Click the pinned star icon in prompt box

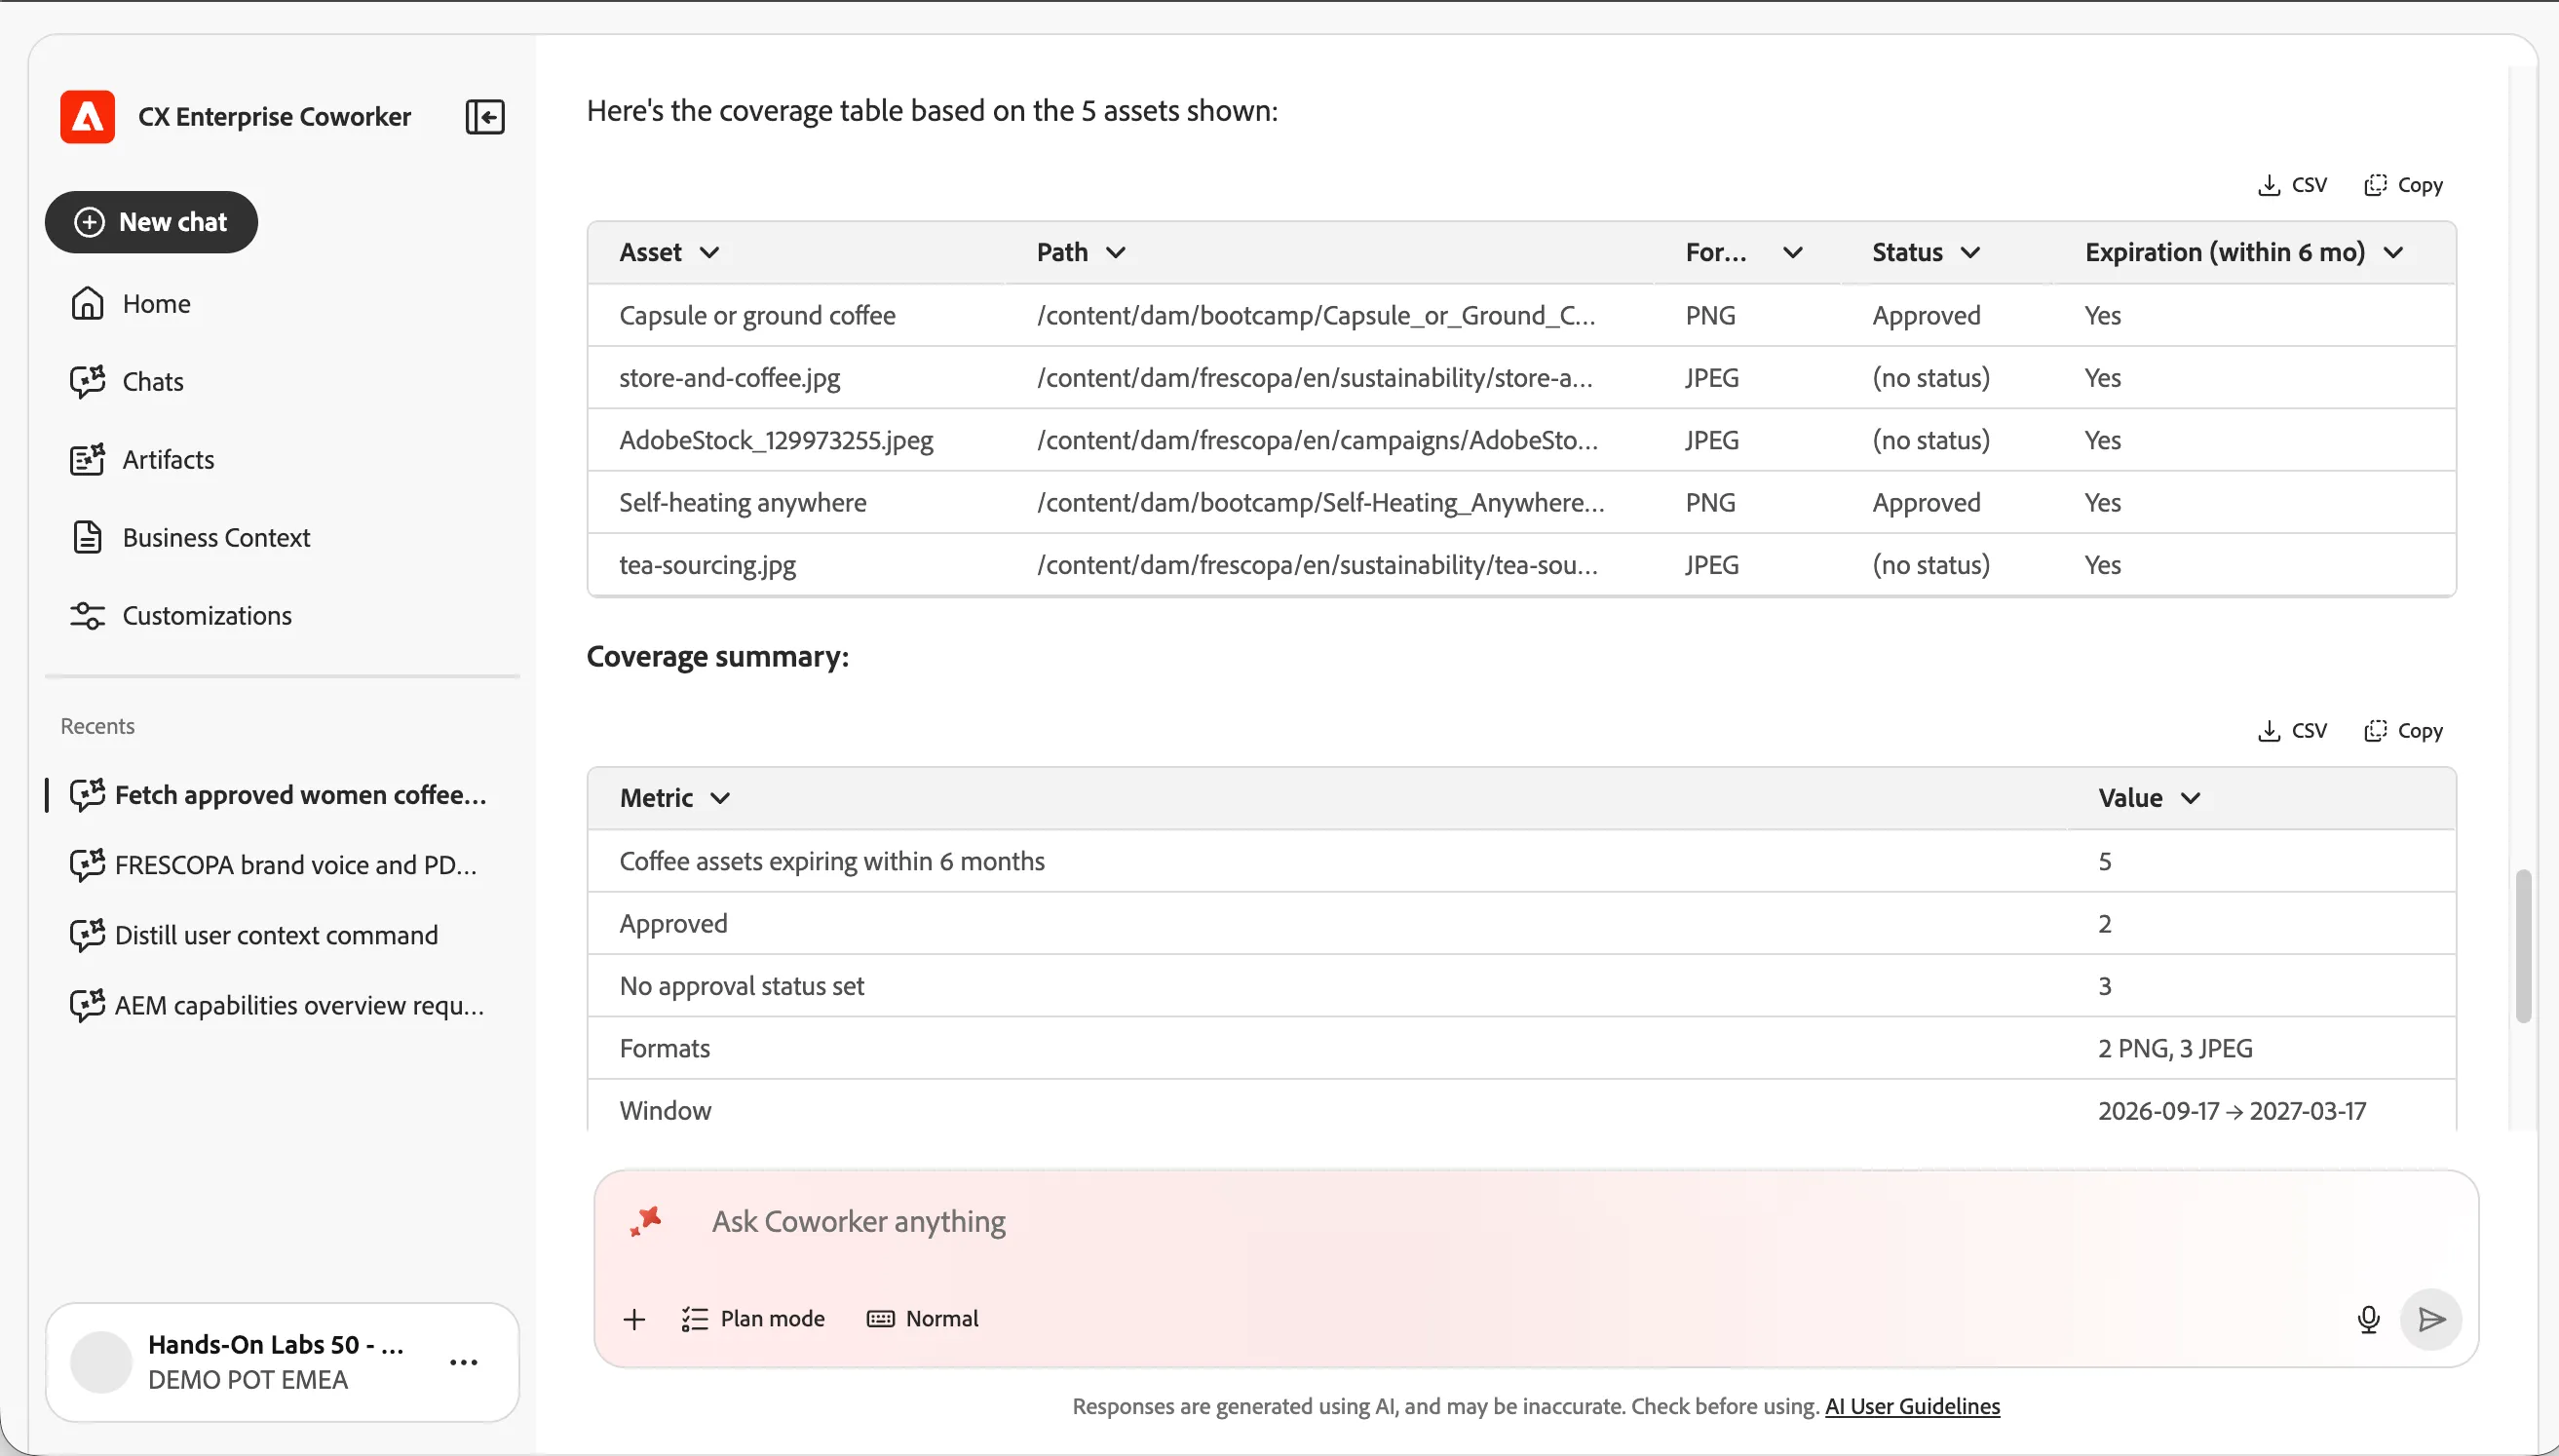tap(646, 1221)
